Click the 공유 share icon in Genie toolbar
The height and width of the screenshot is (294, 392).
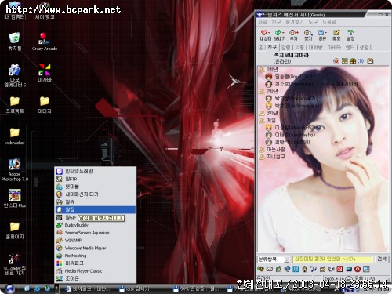pyautogui.click(x=322, y=34)
